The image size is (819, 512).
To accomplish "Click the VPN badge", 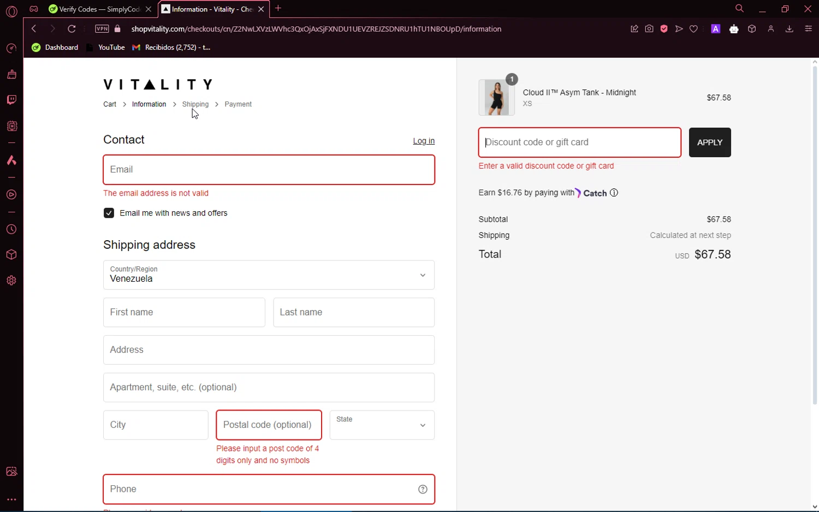I will (x=102, y=29).
